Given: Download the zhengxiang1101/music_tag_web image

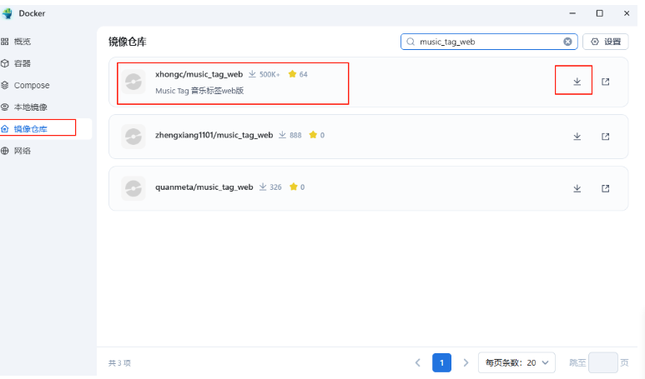Looking at the screenshot, I should pyautogui.click(x=577, y=137).
